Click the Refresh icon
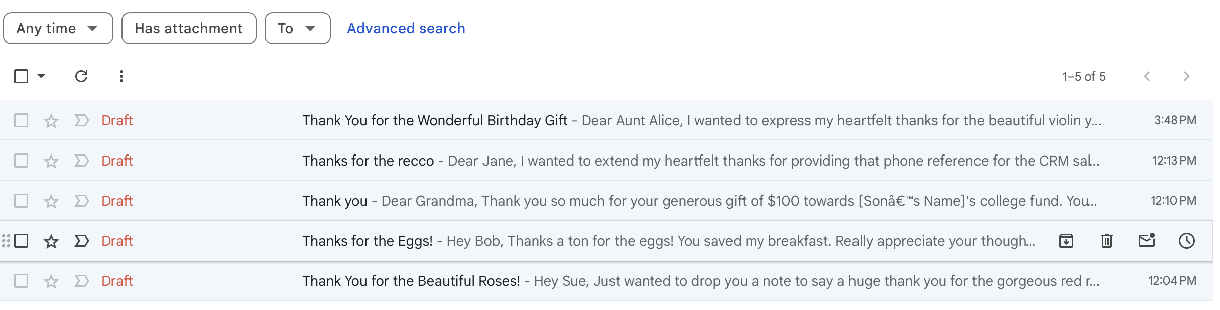Viewport: 1220px width, 310px height. [81, 76]
